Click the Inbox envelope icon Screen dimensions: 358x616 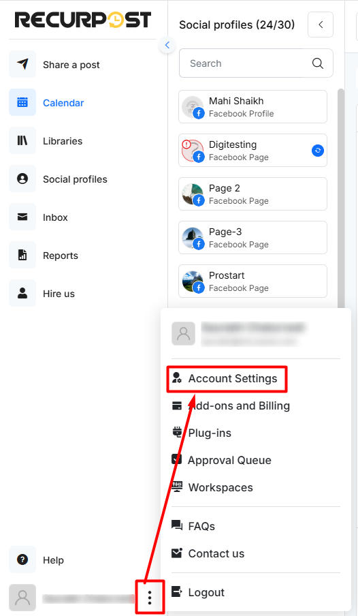coord(22,217)
